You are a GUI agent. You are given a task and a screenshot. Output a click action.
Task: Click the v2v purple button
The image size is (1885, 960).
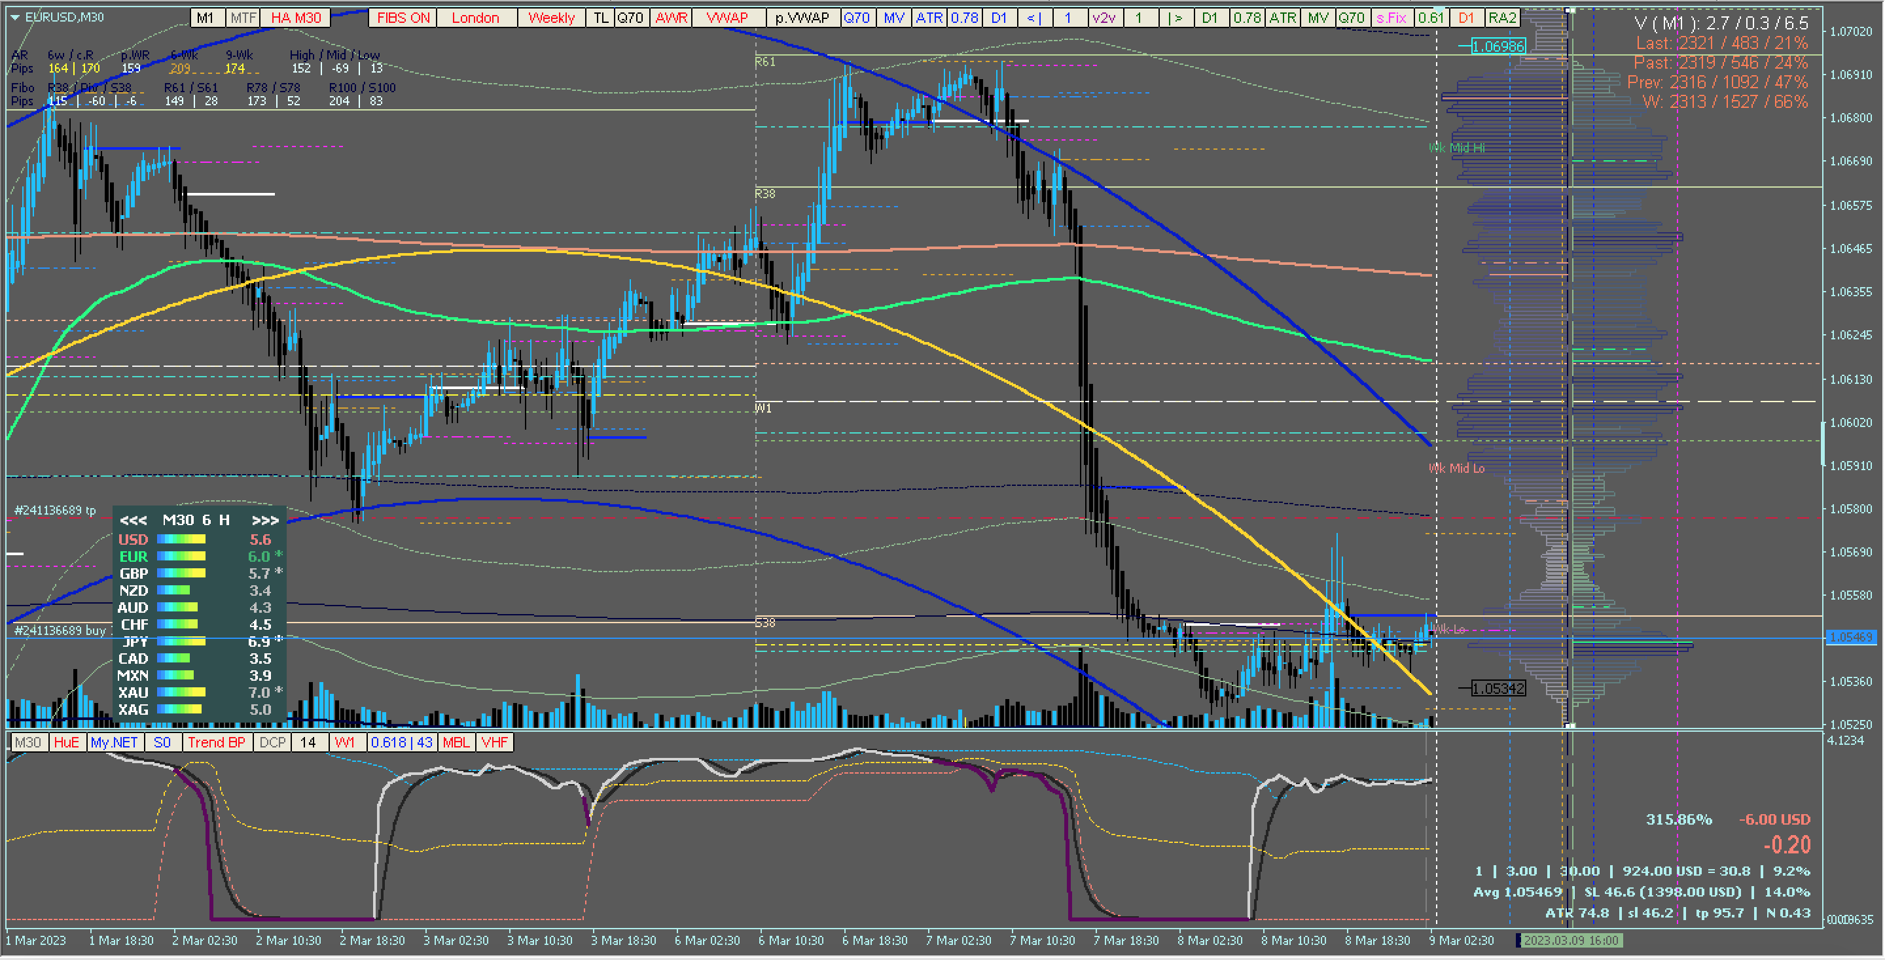pos(1104,18)
